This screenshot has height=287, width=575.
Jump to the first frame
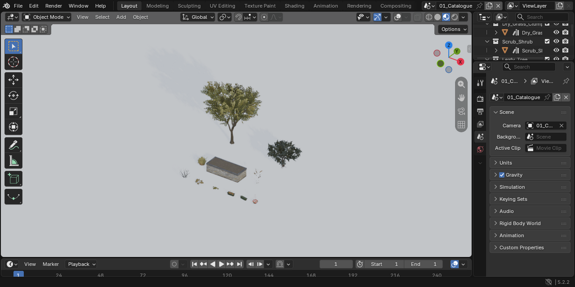tap(195, 264)
